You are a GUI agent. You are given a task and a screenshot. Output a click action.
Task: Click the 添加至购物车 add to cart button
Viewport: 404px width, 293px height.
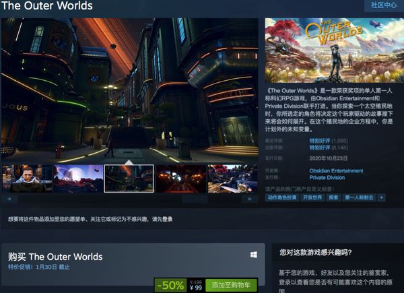(231, 285)
